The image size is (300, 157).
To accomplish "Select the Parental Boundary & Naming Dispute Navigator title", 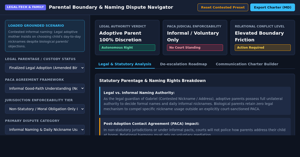I will (x=111, y=7).
